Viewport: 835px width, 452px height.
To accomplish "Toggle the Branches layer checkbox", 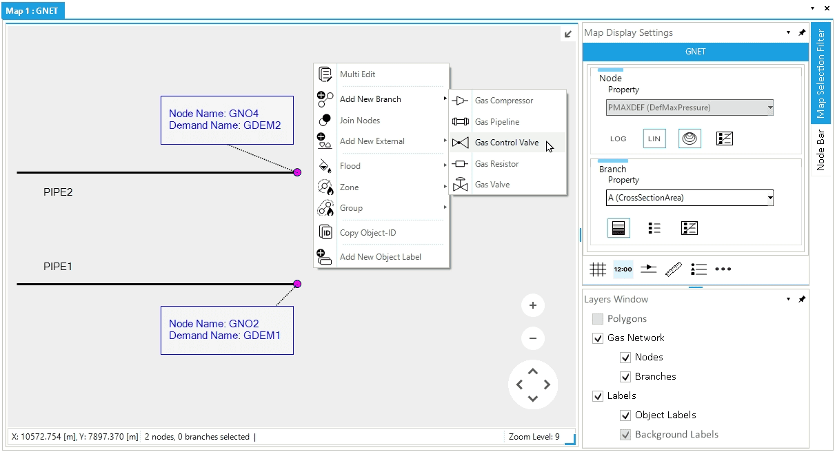I will point(625,377).
